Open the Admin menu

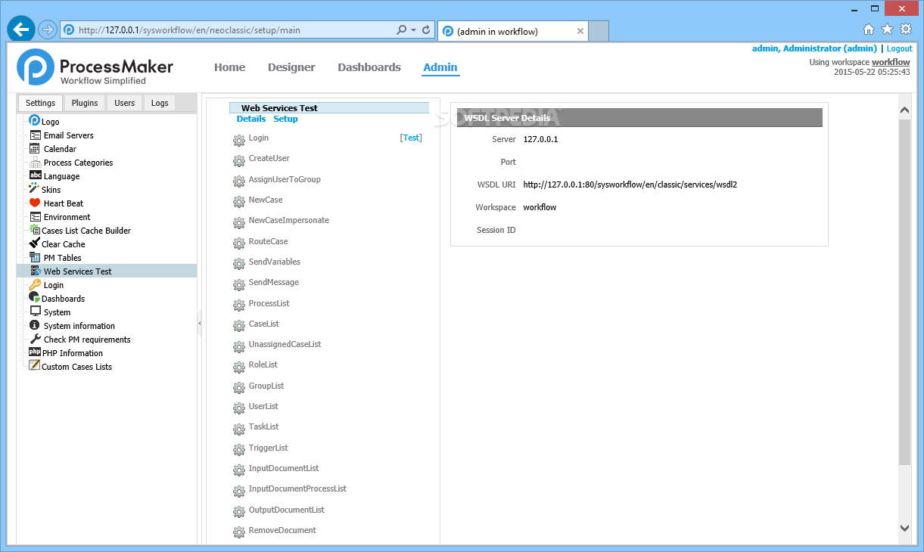[x=440, y=67]
